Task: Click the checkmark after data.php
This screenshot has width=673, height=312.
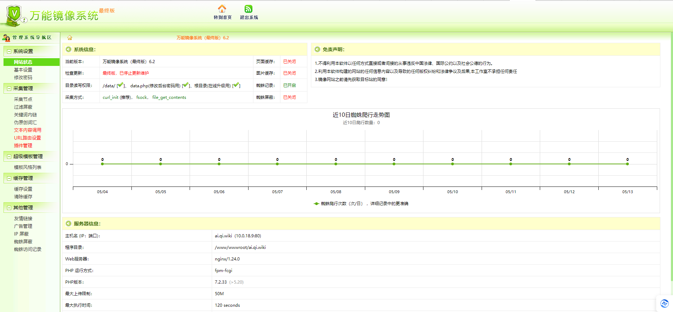Action: coord(186,85)
